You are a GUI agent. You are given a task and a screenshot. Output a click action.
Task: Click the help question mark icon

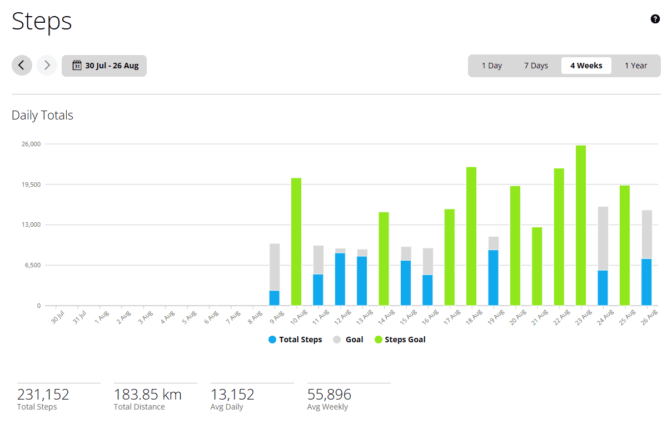click(x=655, y=18)
